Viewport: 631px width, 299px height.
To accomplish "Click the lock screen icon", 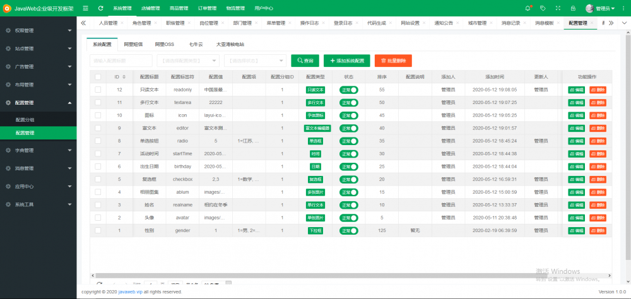I will click(573, 8).
